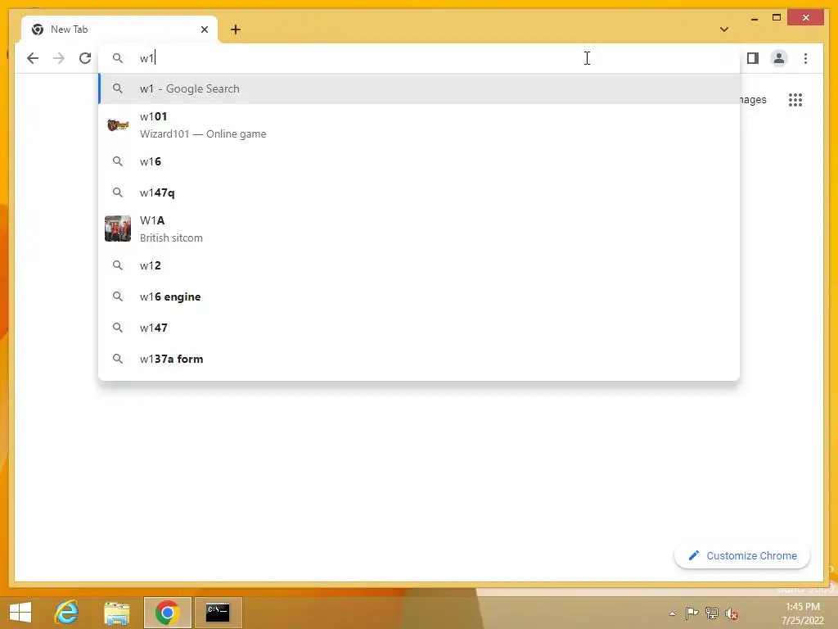This screenshot has height=629, width=838.
Task: Open the Windows Start button
Action: click(x=20, y=613)
